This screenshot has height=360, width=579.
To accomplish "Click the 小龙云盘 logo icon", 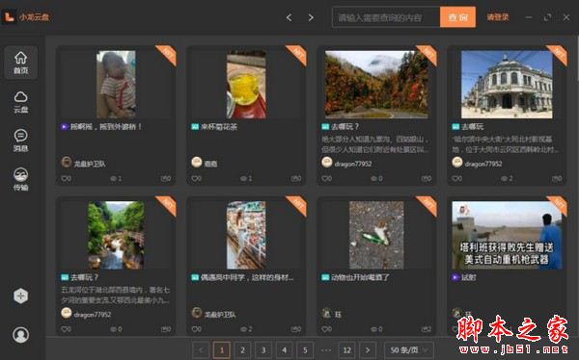I will 9,17.
